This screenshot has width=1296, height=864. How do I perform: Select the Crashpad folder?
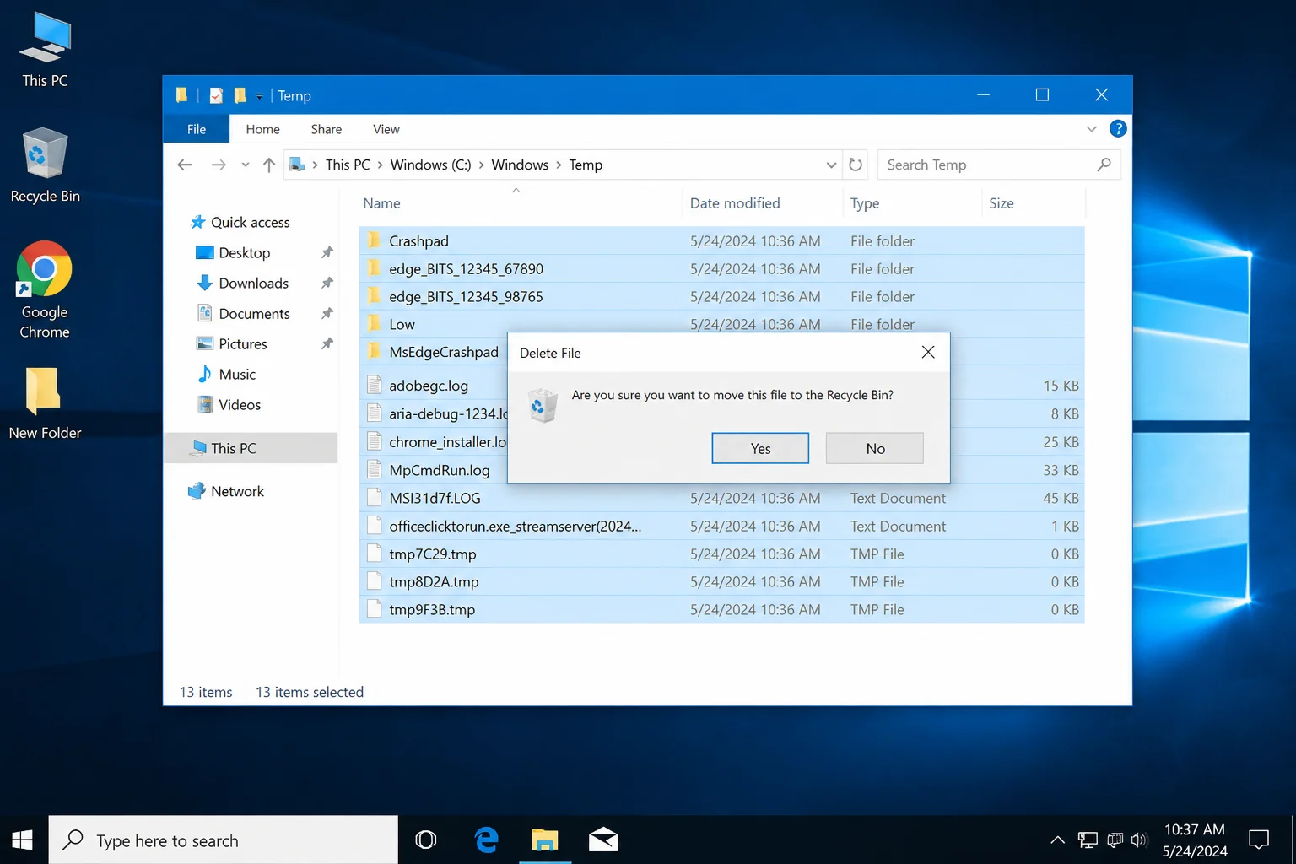coord(721,240)
